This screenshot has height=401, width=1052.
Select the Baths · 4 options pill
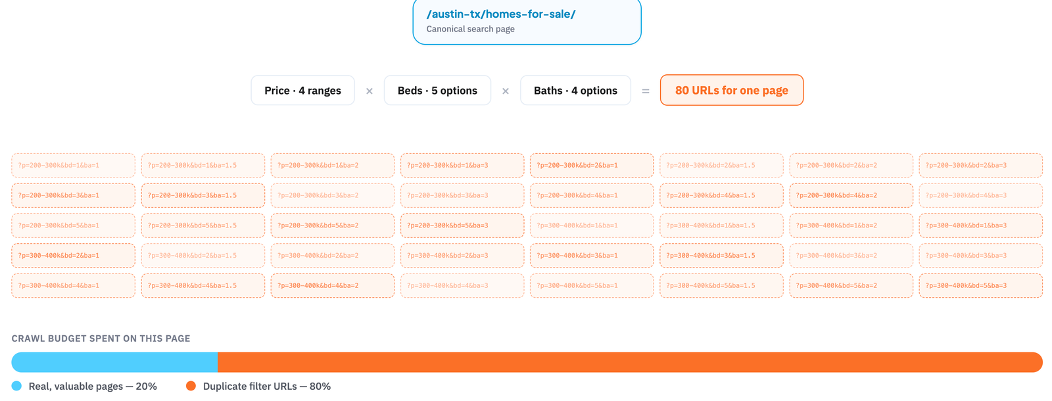[x=575, y=90]
